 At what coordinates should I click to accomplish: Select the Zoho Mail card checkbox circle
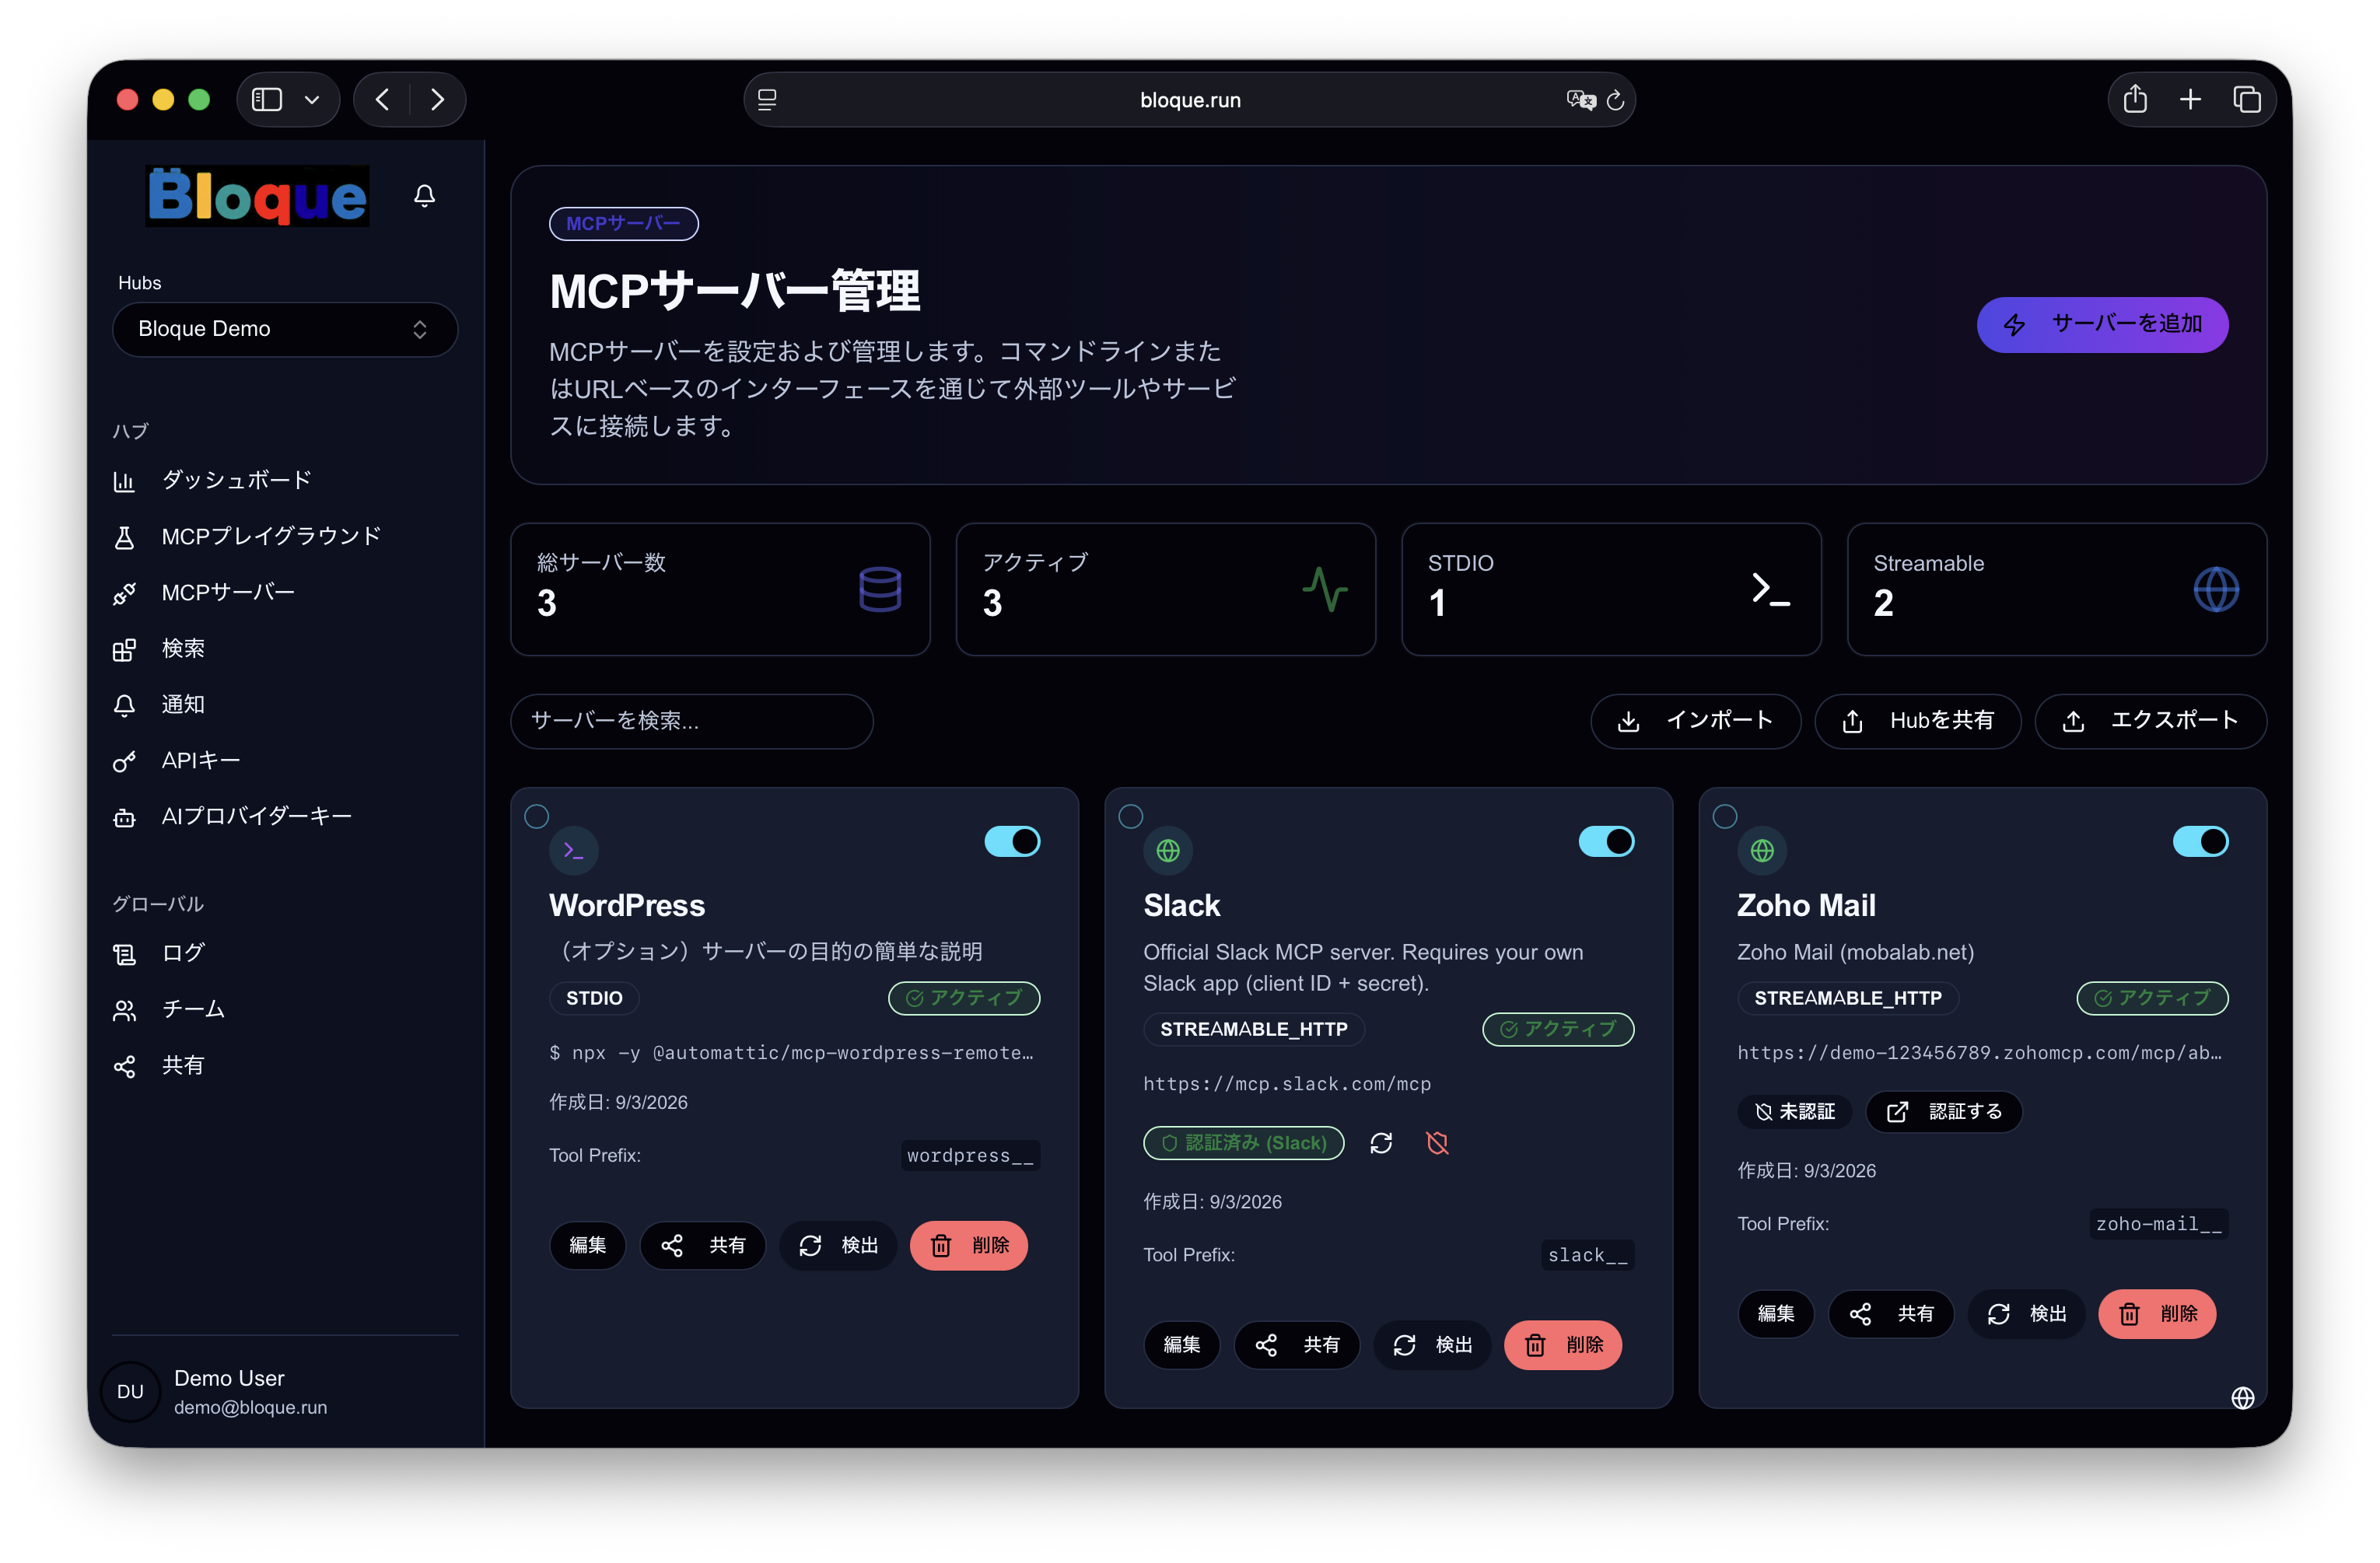click(x=1725, y=816)
